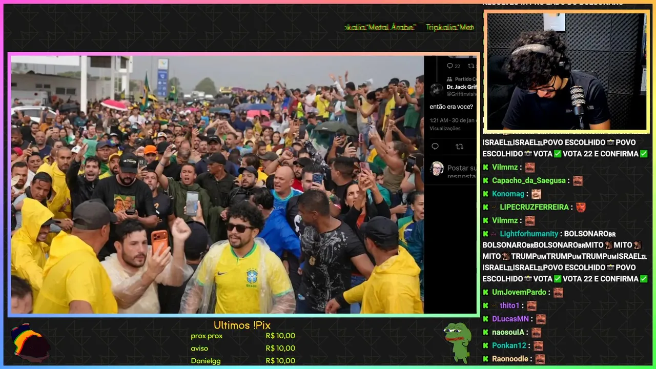Click the subscriber badge before Lightforhumanity

[495, 234]
